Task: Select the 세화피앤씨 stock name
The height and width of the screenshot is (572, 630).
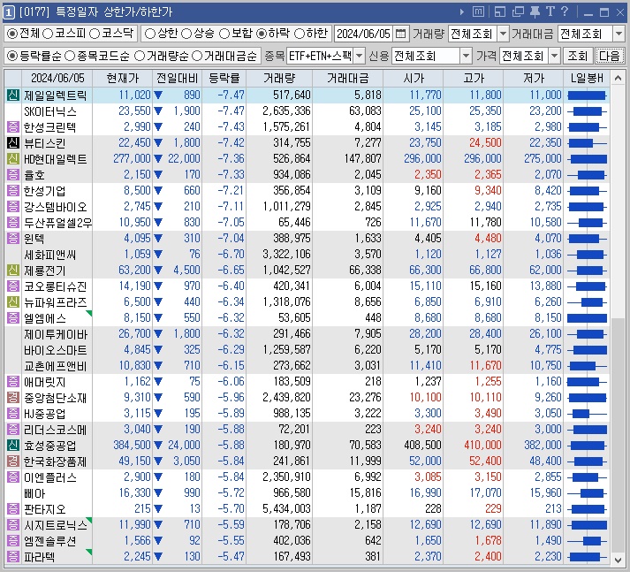Action: (x=49, y=255)
